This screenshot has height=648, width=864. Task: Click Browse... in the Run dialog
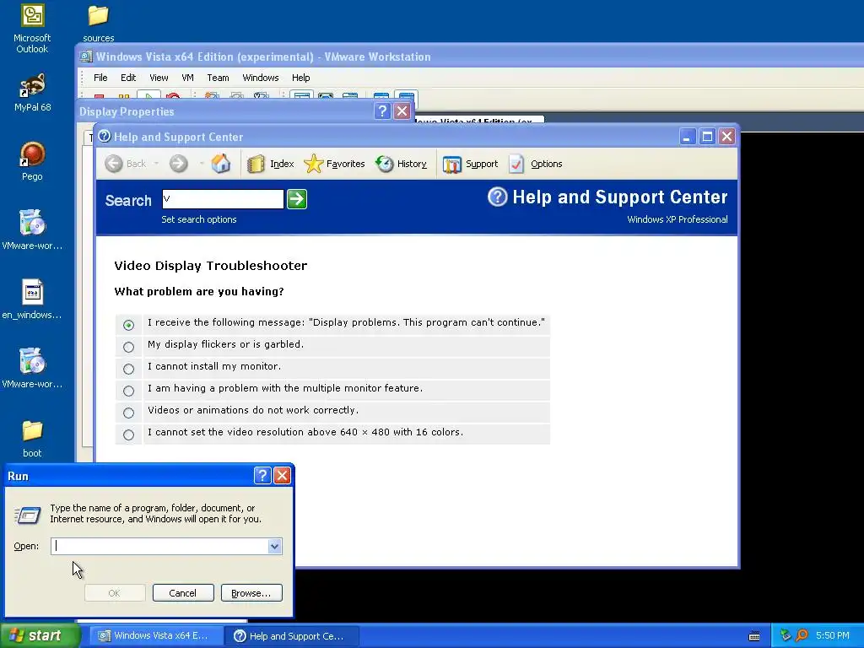coord(251,593)
